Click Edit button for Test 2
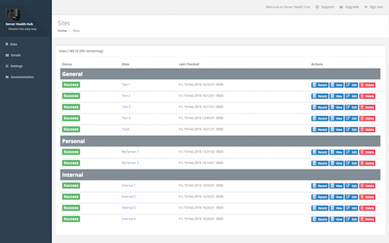 tap(352, 96)
